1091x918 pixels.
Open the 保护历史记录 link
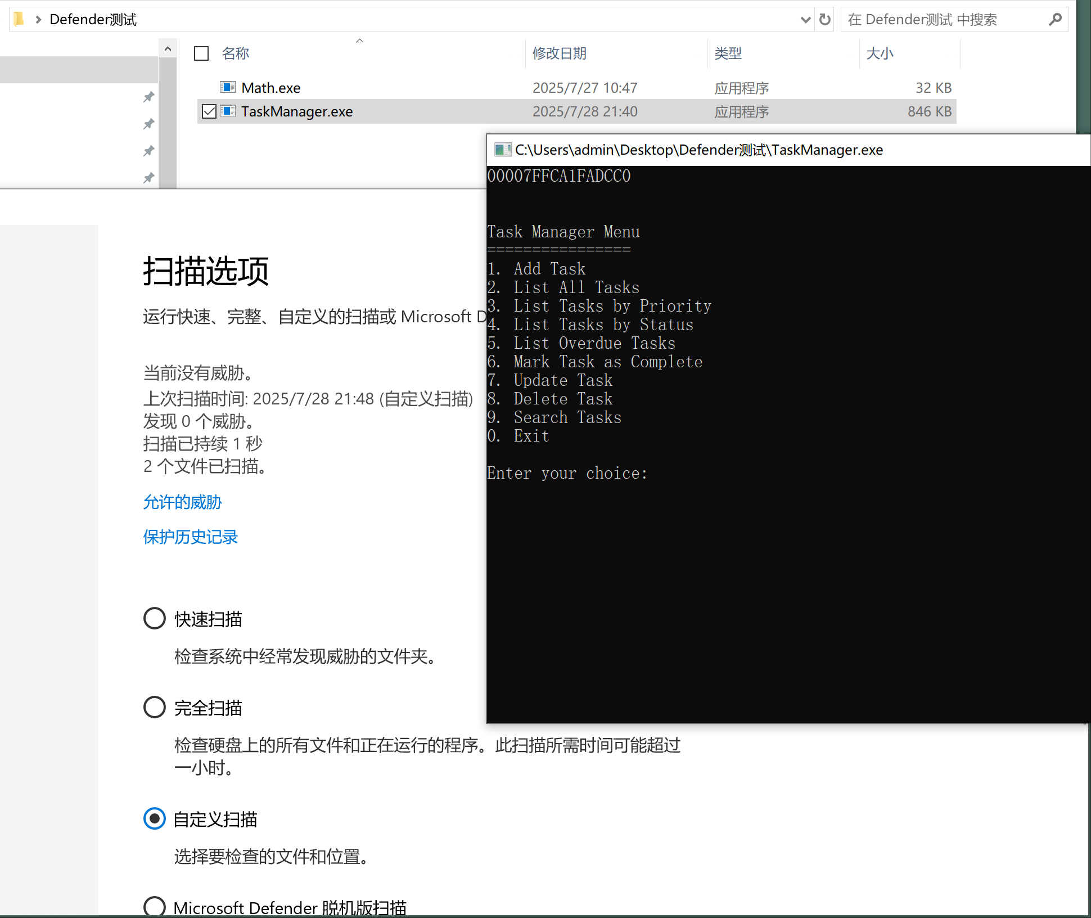(x=190, y=537)
